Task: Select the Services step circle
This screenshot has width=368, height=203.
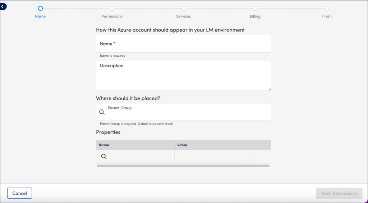Action: coord(184,9)
